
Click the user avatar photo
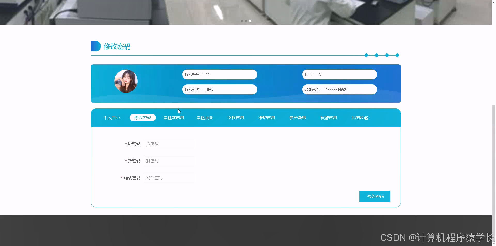pos(126,81)
